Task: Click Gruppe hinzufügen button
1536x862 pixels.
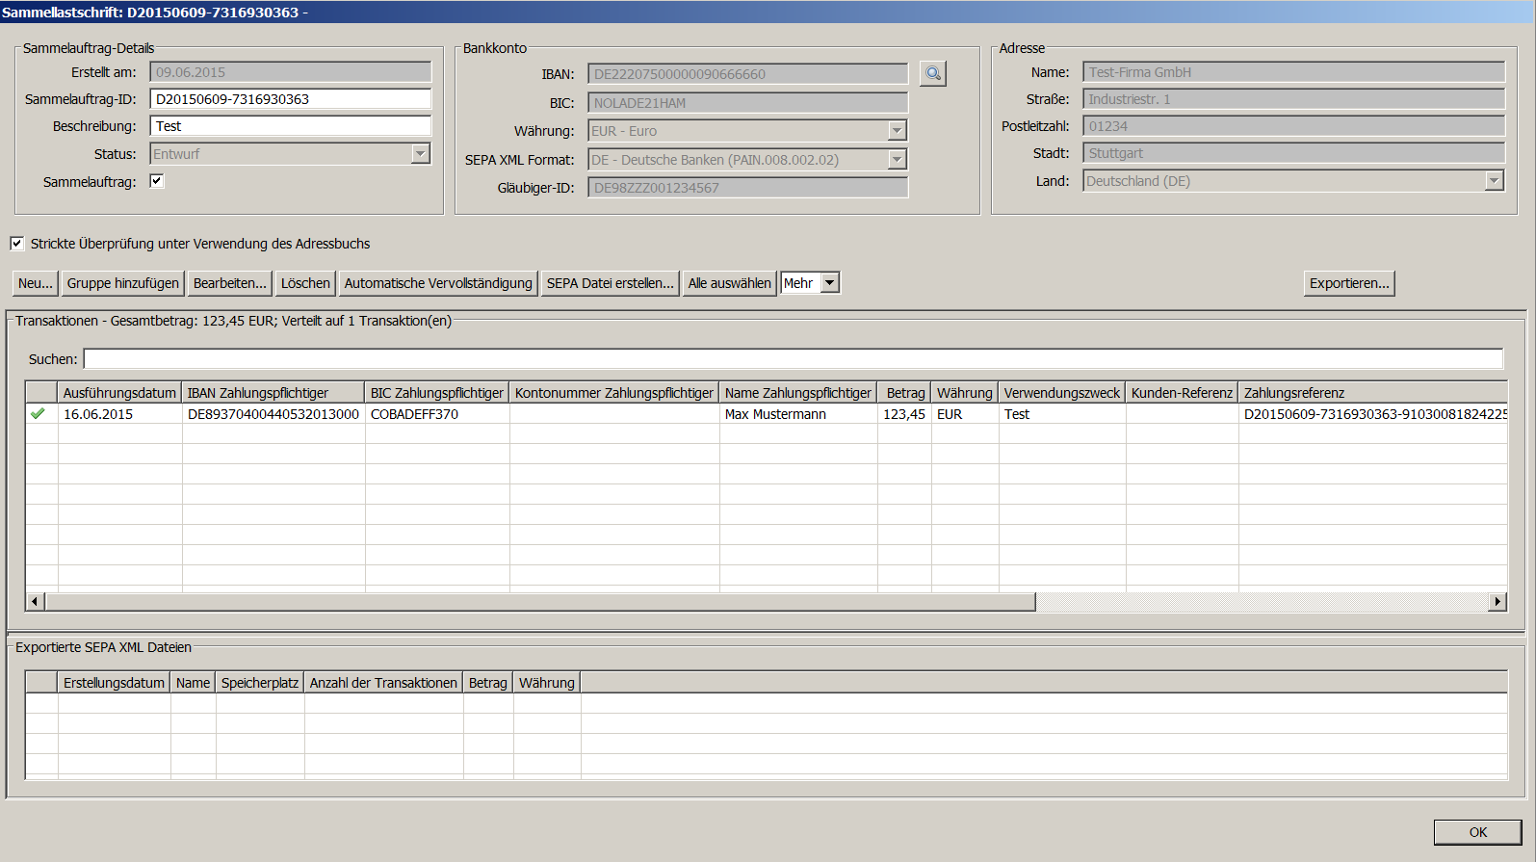Action: (x=123, y=283)
